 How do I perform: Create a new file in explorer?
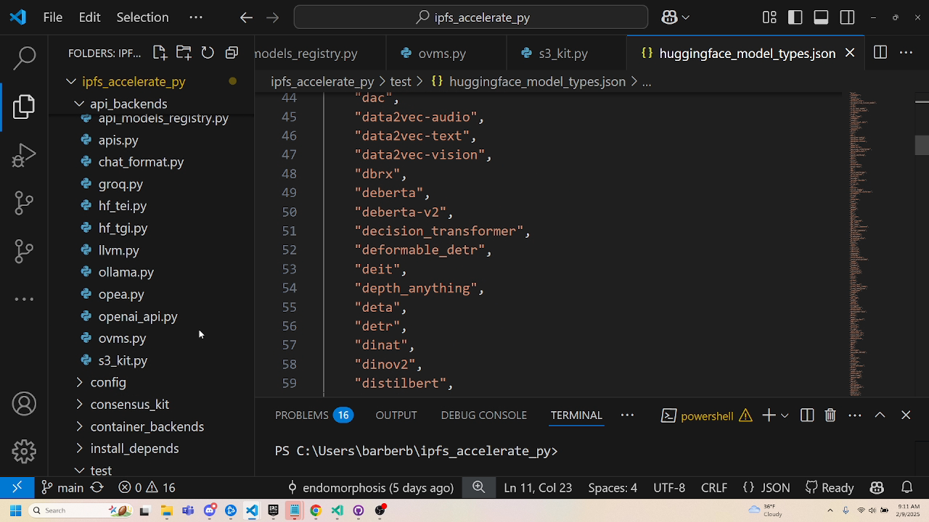point(160,53)
